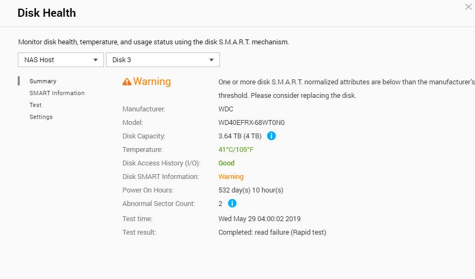The width and height of the screenshot is (475, 279).
Task: Click the Disk SMART Information Warning status
Action: click(231, 176)
